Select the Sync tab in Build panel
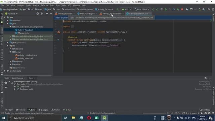 coord(31,78)
